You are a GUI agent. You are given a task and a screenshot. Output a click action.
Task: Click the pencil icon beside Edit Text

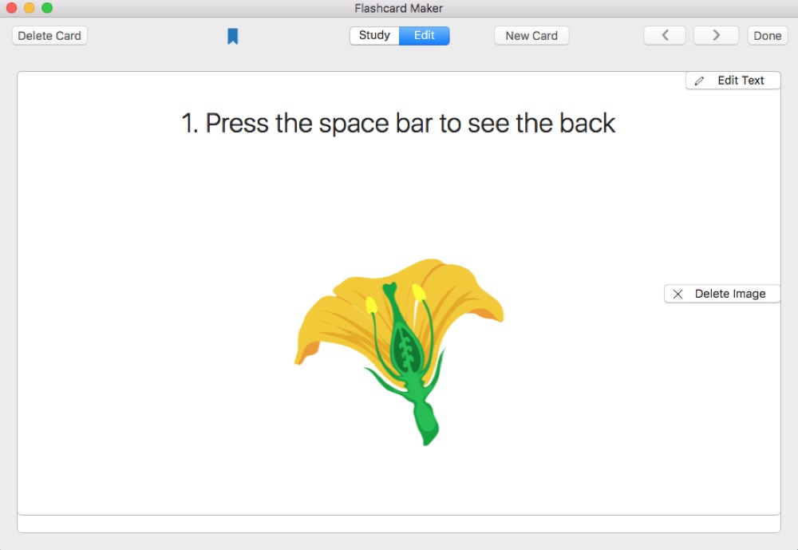point(700,81)
